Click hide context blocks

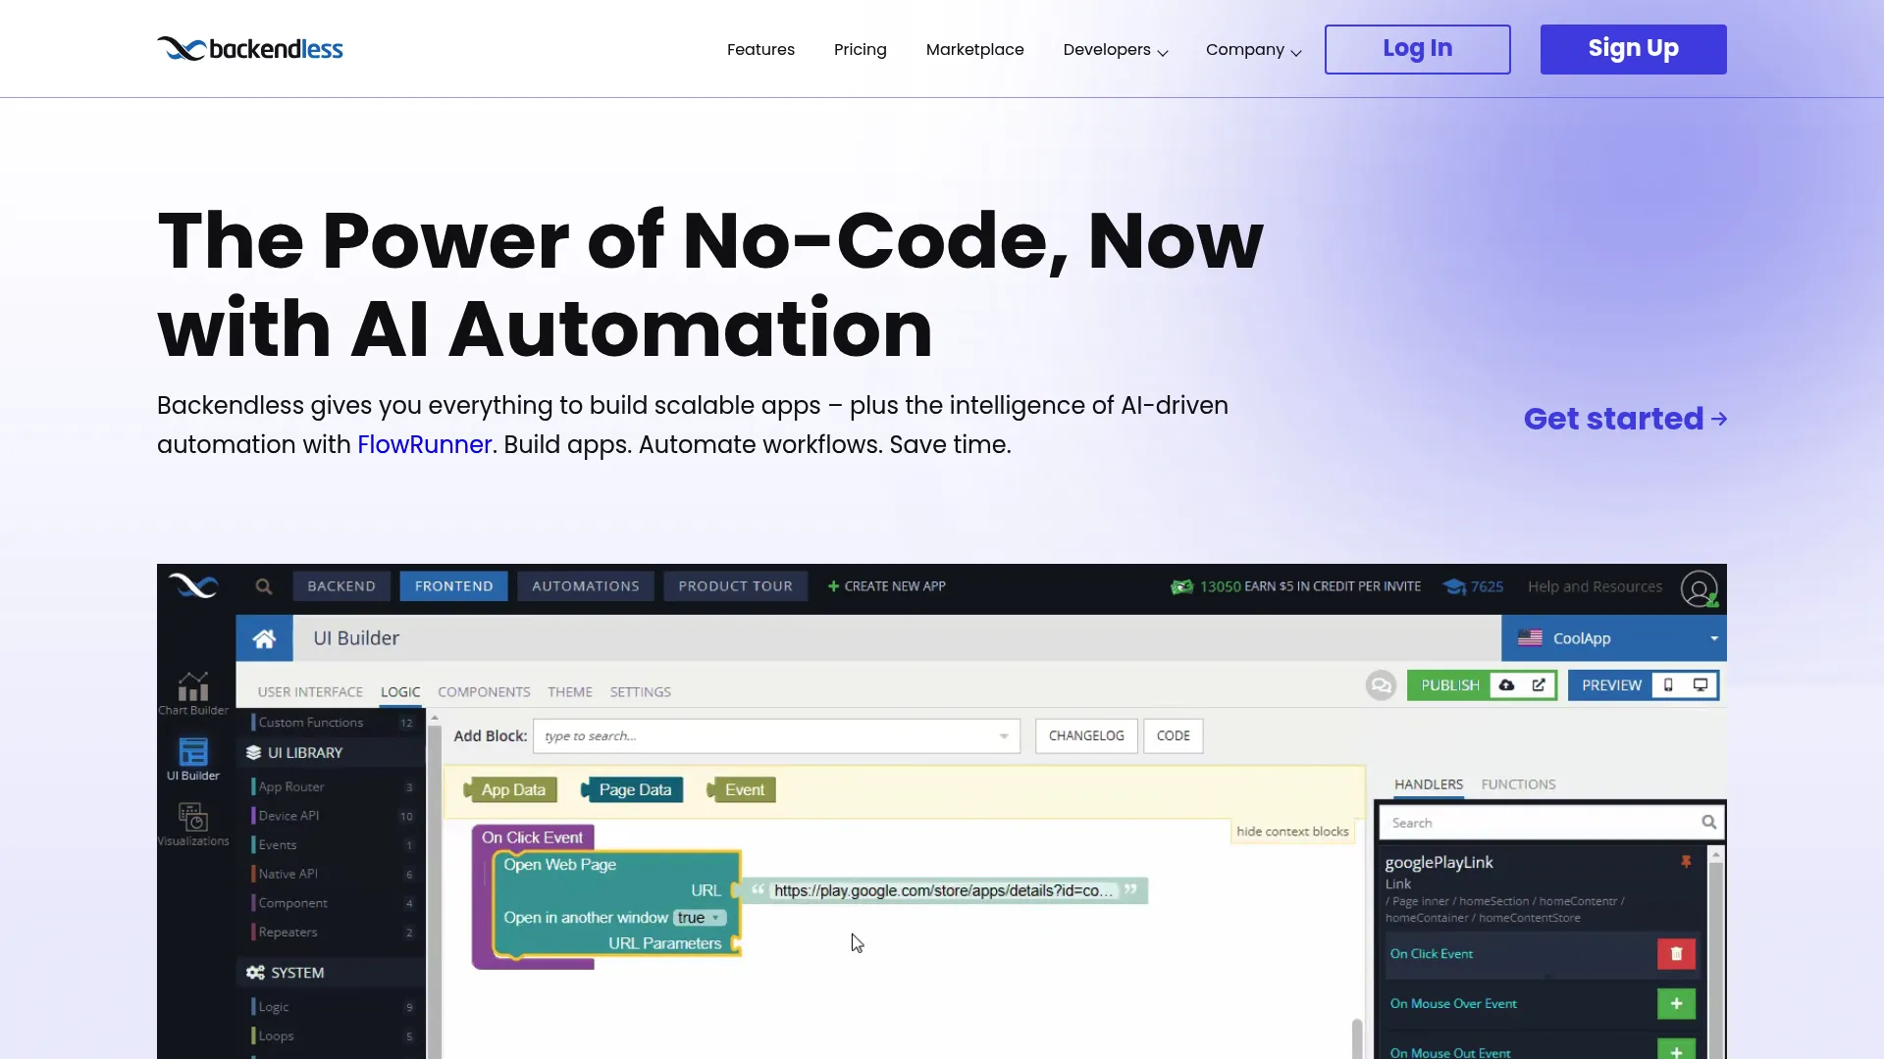pos(1292,832)
